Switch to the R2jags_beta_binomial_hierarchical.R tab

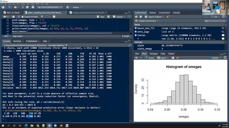(x=88, y=13)
